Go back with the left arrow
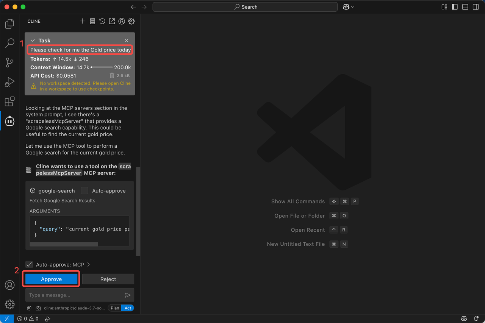 [133, 7]
